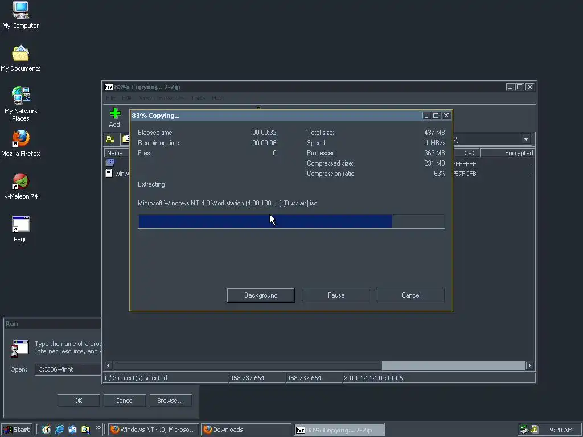Sort by the CRC column header
The width and height of the screenshot is (583, 437).
pyautogui.click(x=467, y=153)
